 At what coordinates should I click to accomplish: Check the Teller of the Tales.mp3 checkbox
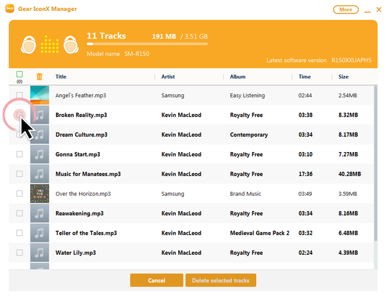19,233
